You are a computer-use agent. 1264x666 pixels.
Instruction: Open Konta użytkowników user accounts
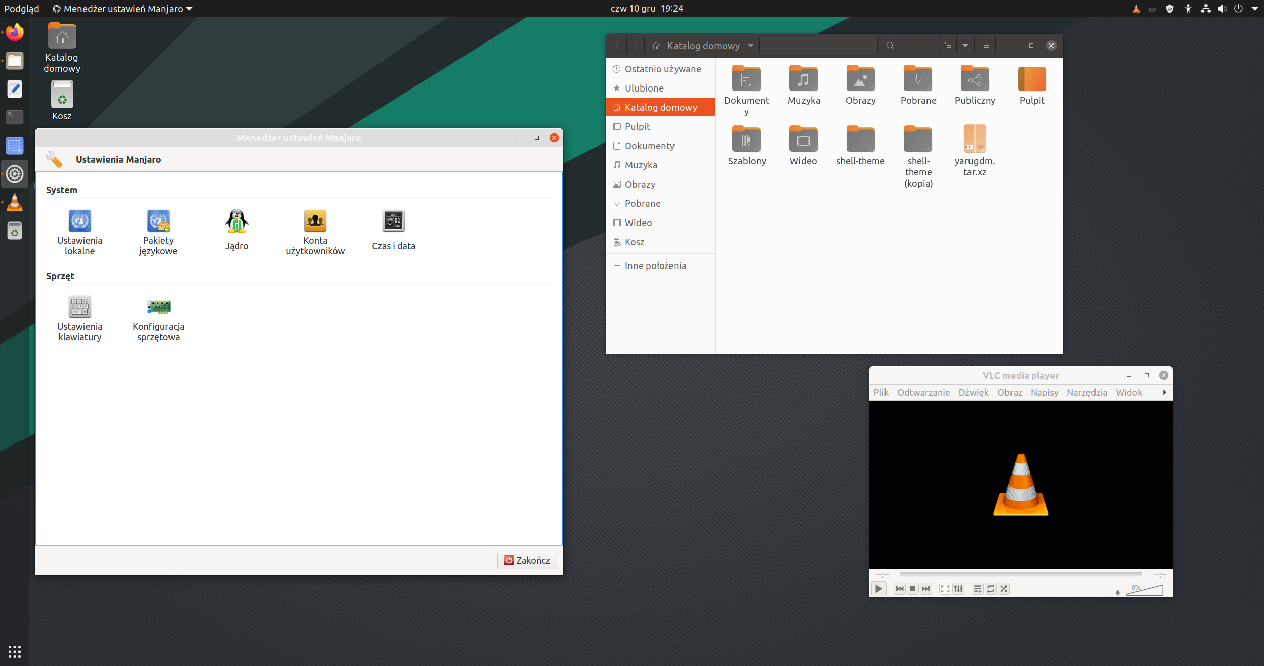click(x=315, y=233)
